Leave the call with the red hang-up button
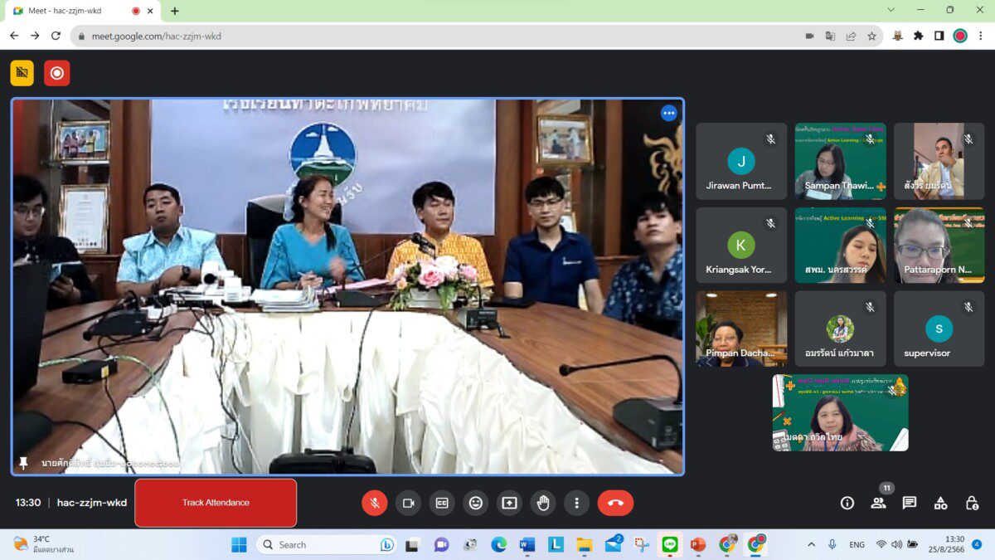This screenshot has height=560, width=995. point(615,503)
